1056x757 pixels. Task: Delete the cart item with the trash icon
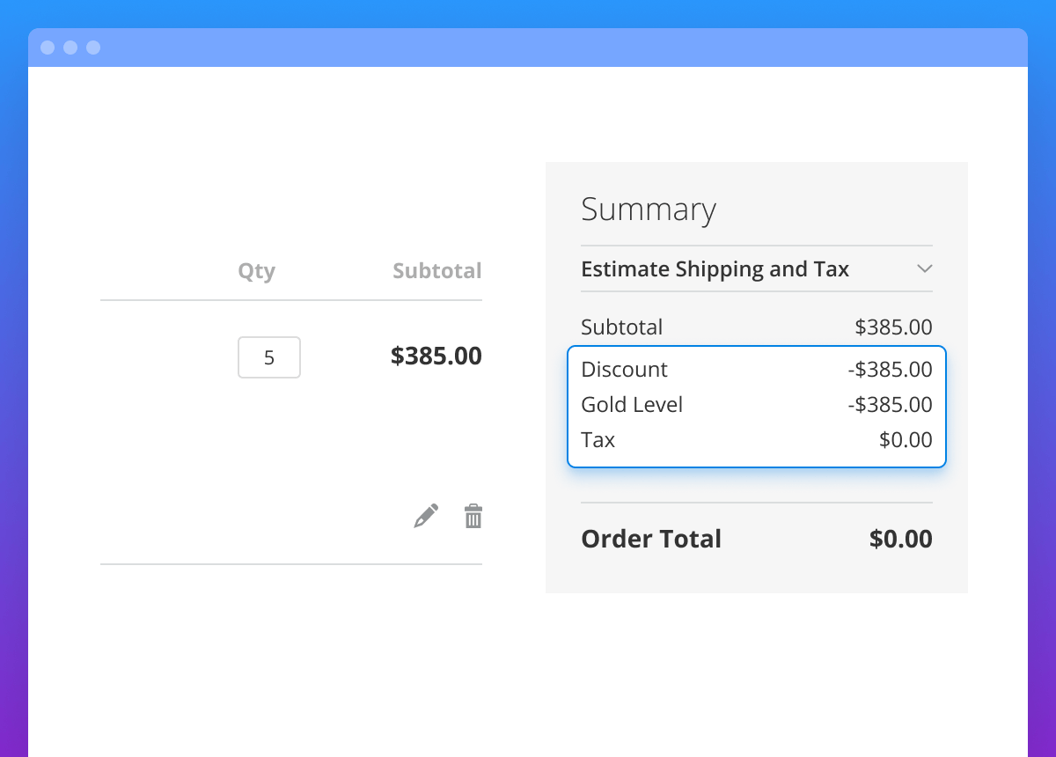[473, 516]
